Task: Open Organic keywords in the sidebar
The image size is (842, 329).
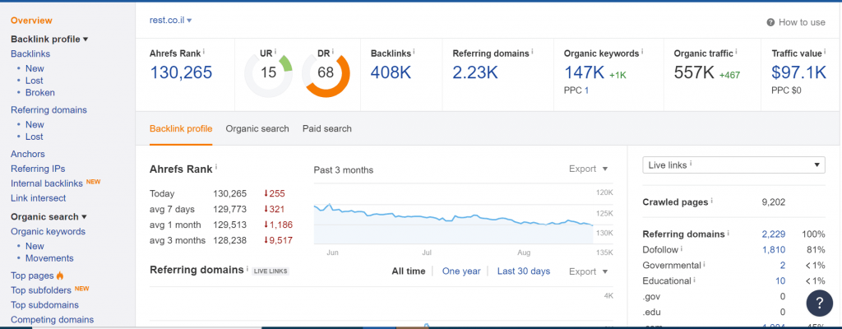Action: pyautogui.click(x=48, y=231)
